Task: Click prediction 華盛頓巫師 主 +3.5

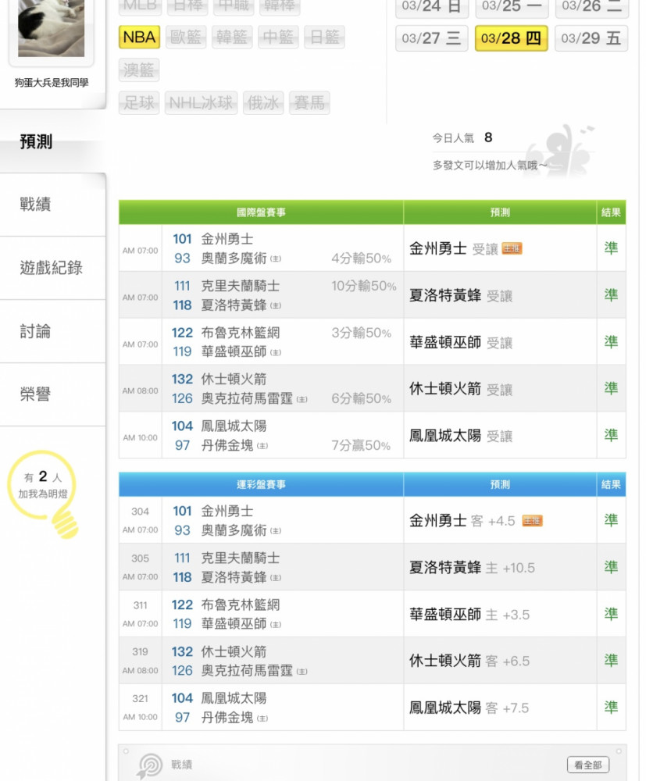Action: coord(469,615)
